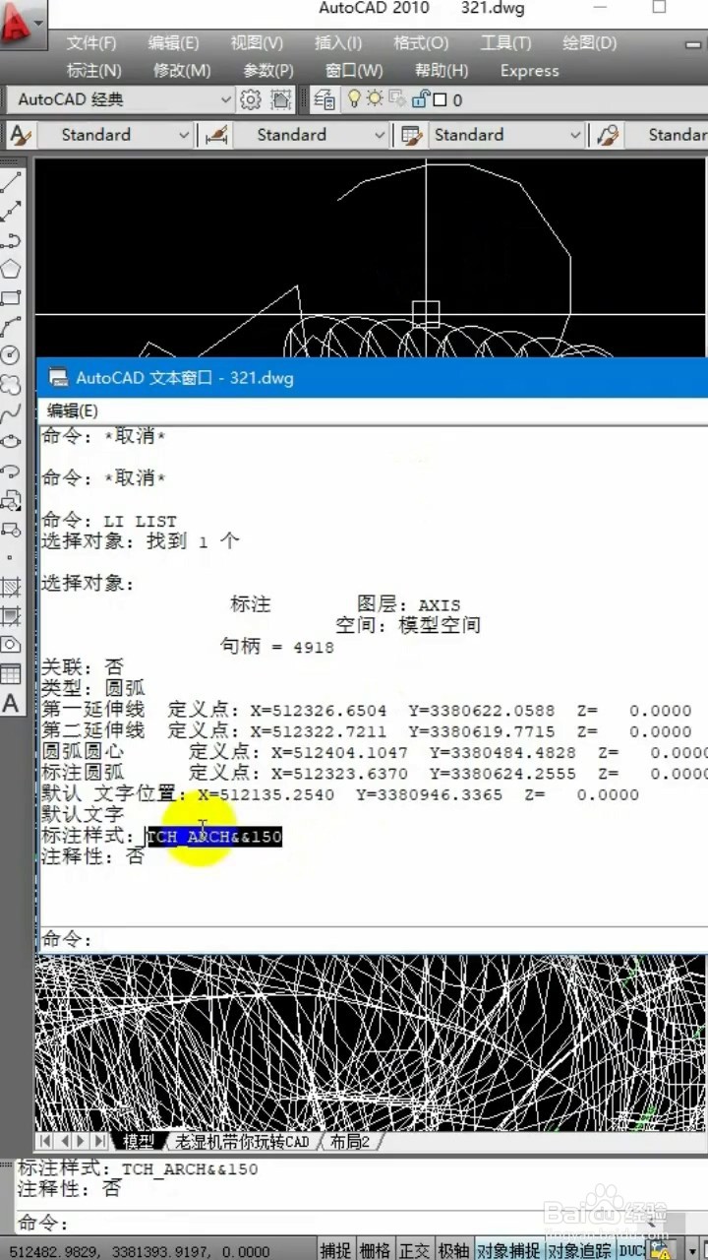Open the 视图(V) menu
The height and width of the screenshot is (1260, 708).
pyautogui.click(x=257, y=43)
